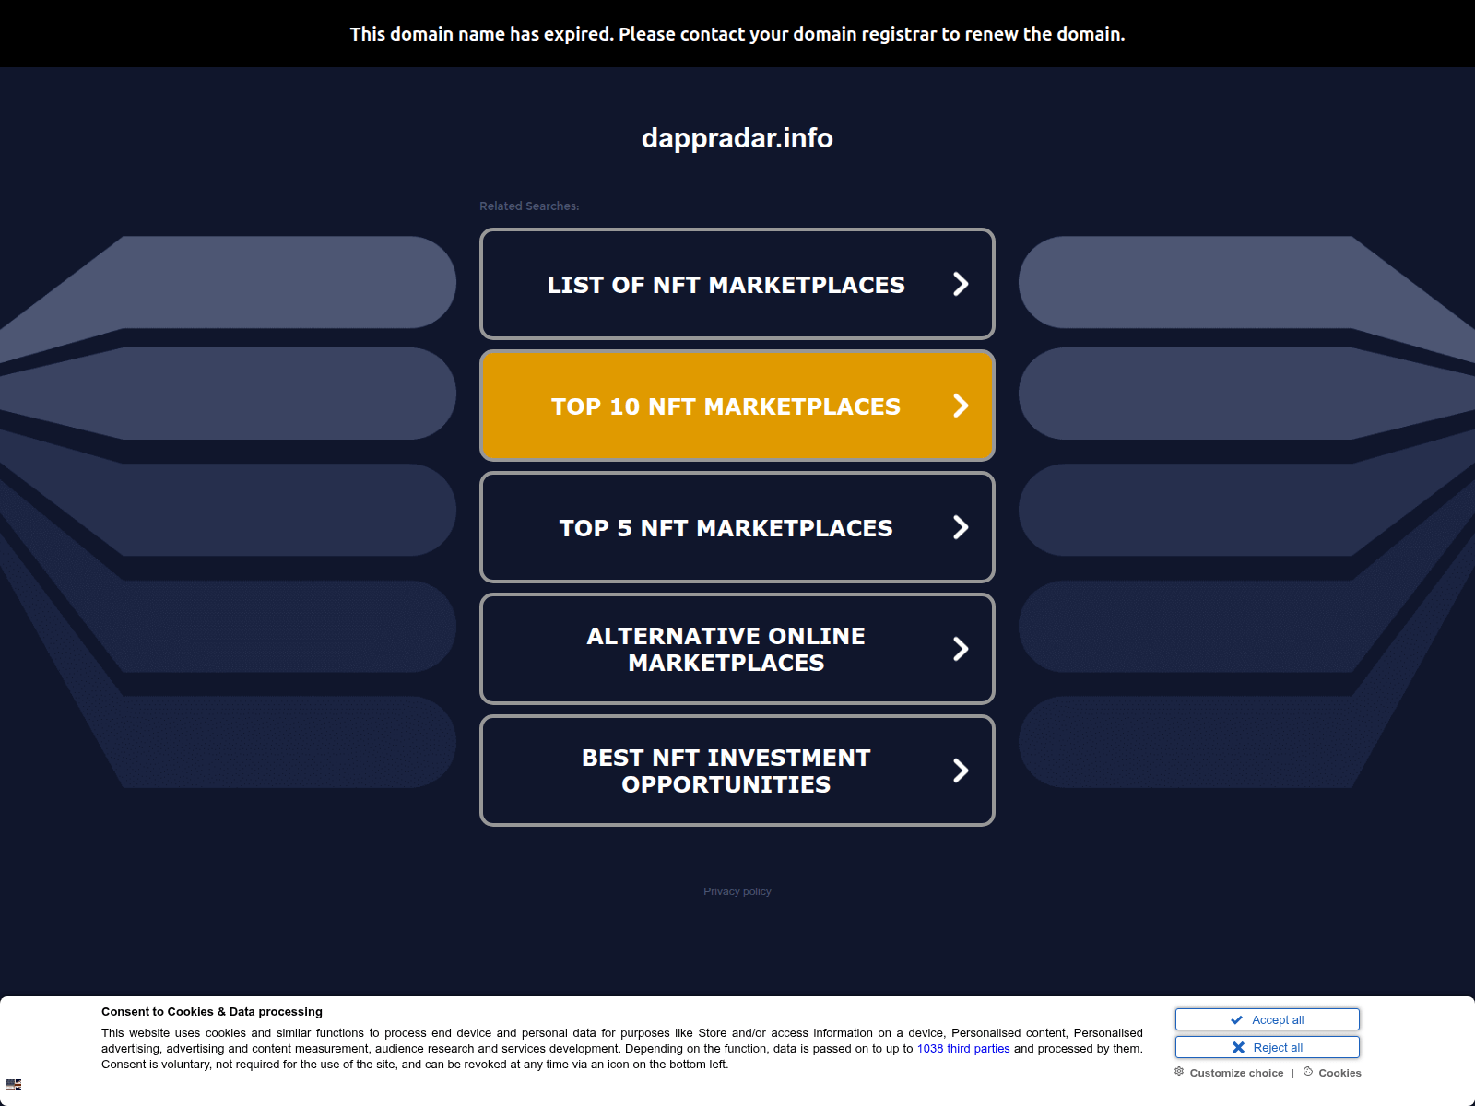Open the Alternative Online Marketplaces link
The image size is (1475, 1106).
pyautogui.click(x=737, y=649)
